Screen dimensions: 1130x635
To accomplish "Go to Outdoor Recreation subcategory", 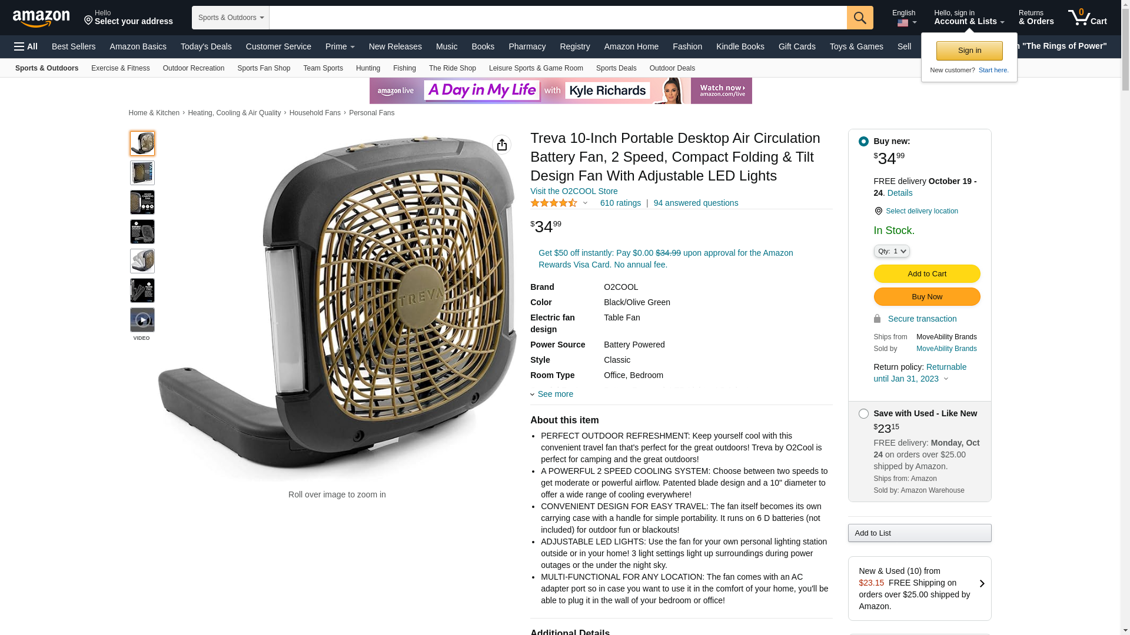I will click(x=194, y=68).
